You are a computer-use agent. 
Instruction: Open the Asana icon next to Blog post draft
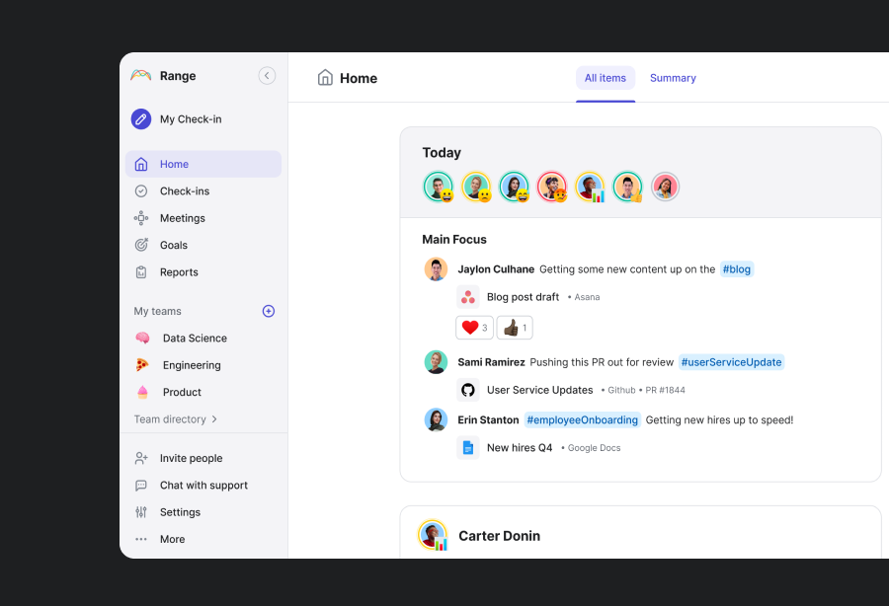(468, 297)
